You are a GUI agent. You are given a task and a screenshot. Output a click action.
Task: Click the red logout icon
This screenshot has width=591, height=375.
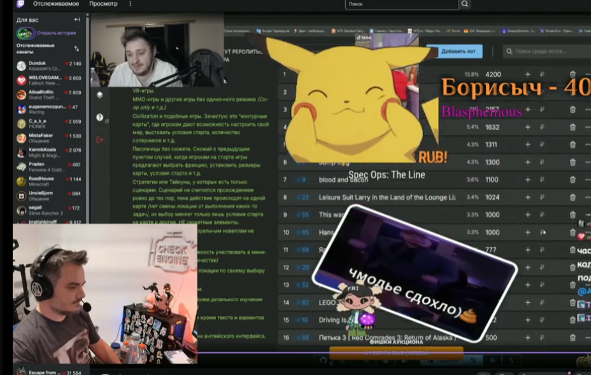(x=99, y=140)
